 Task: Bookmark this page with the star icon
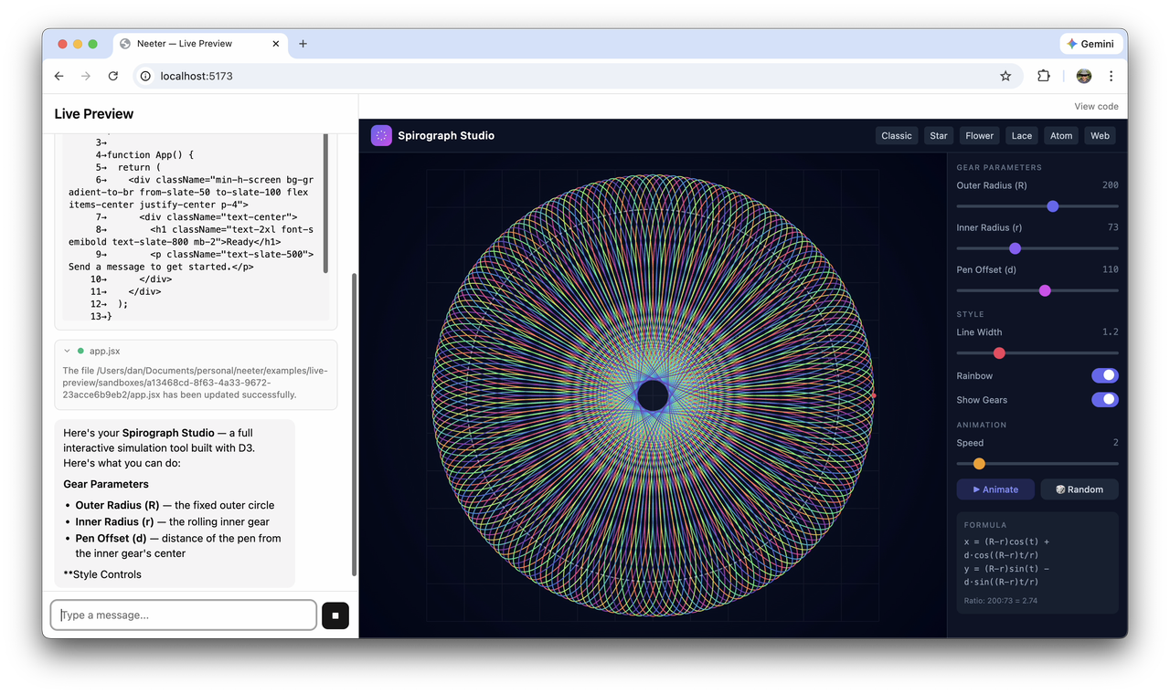[x=1005, y=76]
